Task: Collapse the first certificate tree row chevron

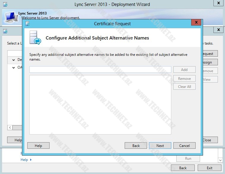Action: pyautogui.click(x=14, y=60)
